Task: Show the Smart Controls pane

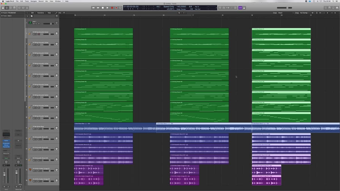Action: [x=20, y=8]
